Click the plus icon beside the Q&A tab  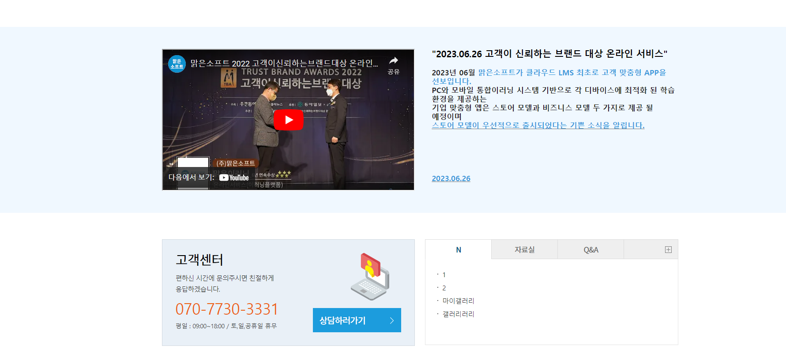point(668,250)
